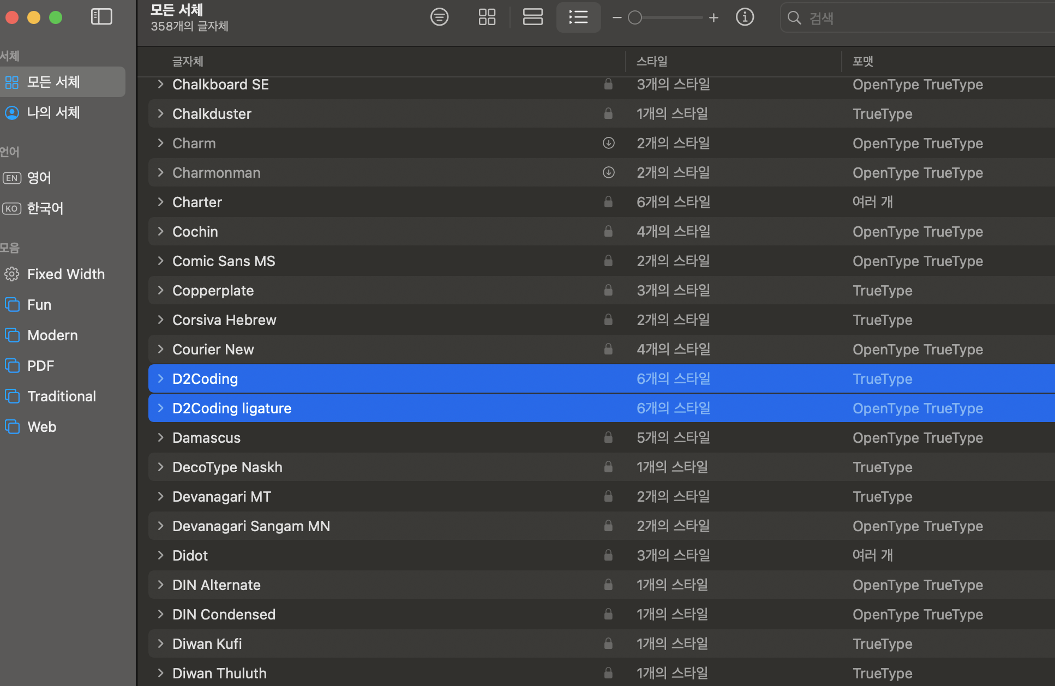Click 5개의 스타일 cell for Damascus
Image resolution: width=1055 pixels, height=686 pixels.
pyautogui.click(x=674, y=437)
